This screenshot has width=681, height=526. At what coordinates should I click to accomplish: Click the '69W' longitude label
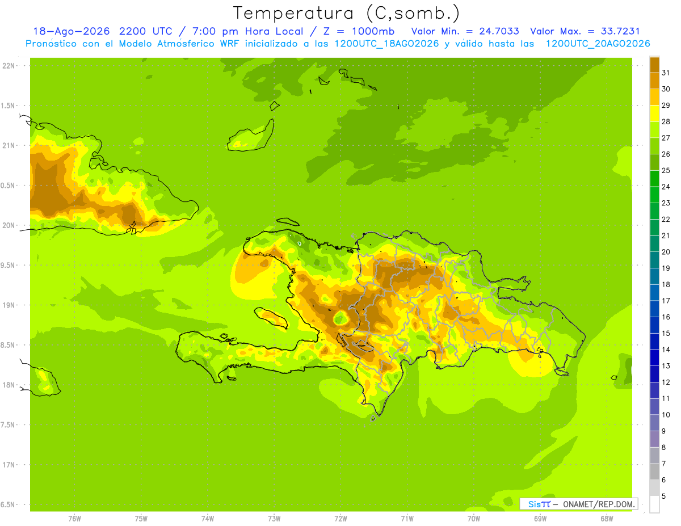(x=540, y=519)
